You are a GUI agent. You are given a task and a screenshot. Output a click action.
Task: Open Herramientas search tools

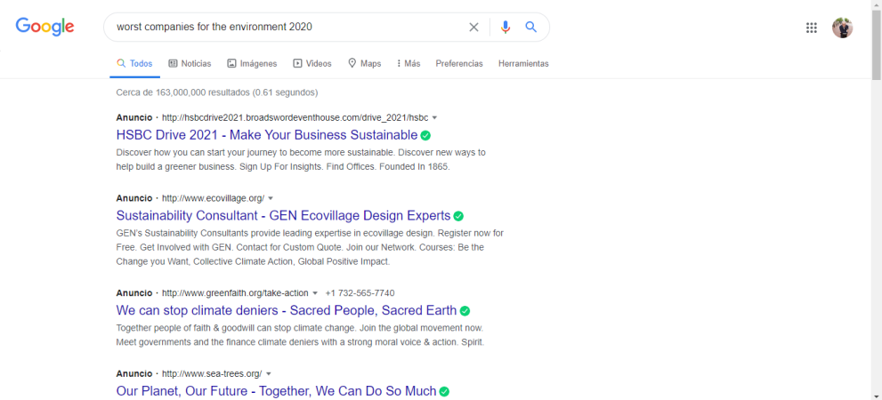(x=523, y=63)
